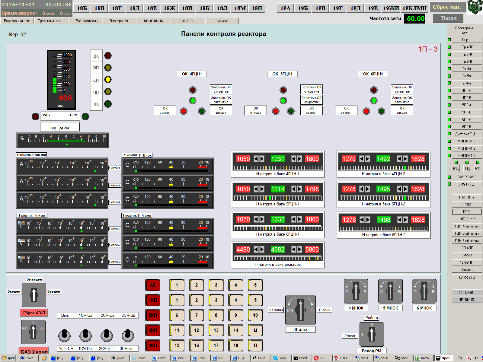
Task: Turn the Выведен/Введен rotary switch
Action: tap(34, 295)
